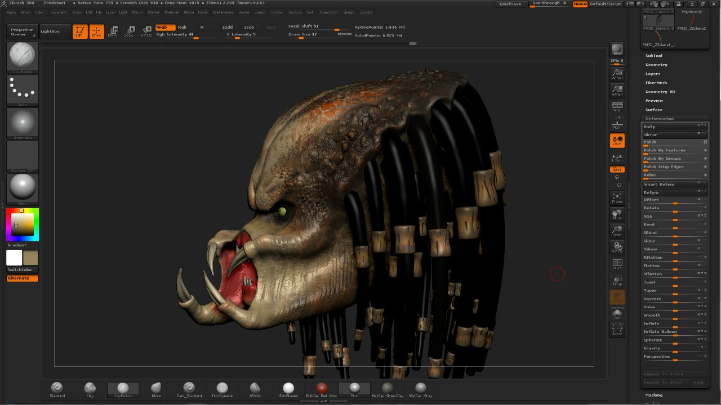Open the Document menu
721x405 pixels.
click(x=58, y=12)
